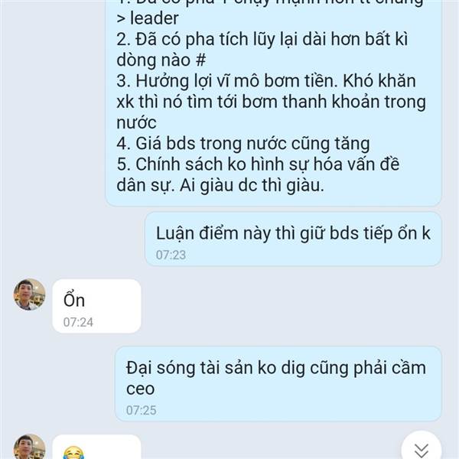The height and width of the screenshot is (459, 459).
Task: Click the line '3. Hưởng lợi vĩ mô bơm tiền'
Action: pyautogui.click(x=227, y=81)
